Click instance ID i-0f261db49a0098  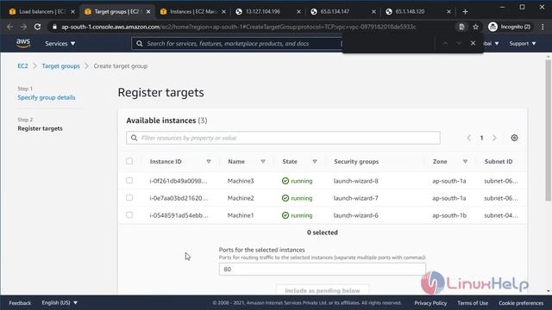pyautogui.click(x=179, y=181)
